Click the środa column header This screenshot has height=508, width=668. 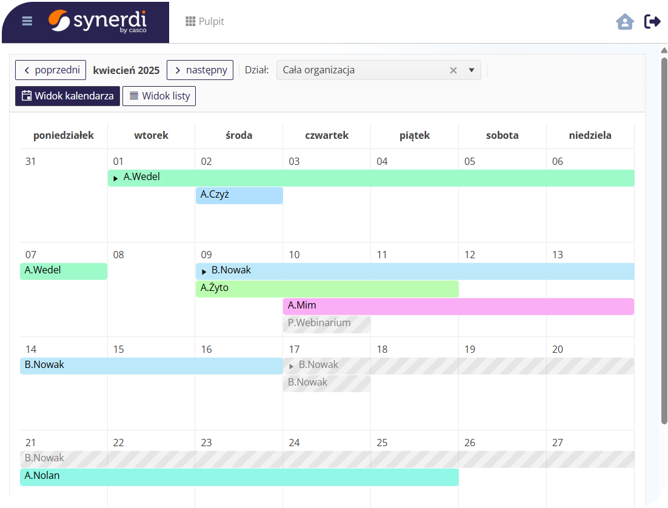(239, 136)
